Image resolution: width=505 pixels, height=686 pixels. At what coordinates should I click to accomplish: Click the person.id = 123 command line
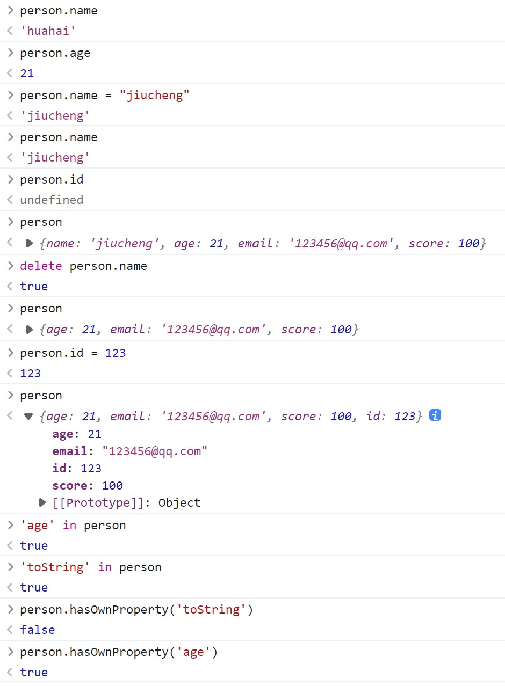pos(73,353)
